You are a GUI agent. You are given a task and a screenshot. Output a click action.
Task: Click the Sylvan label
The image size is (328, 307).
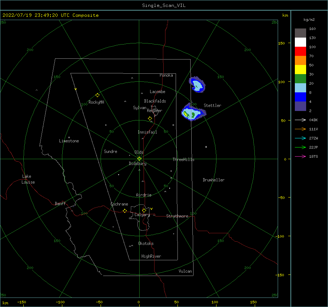140,108
